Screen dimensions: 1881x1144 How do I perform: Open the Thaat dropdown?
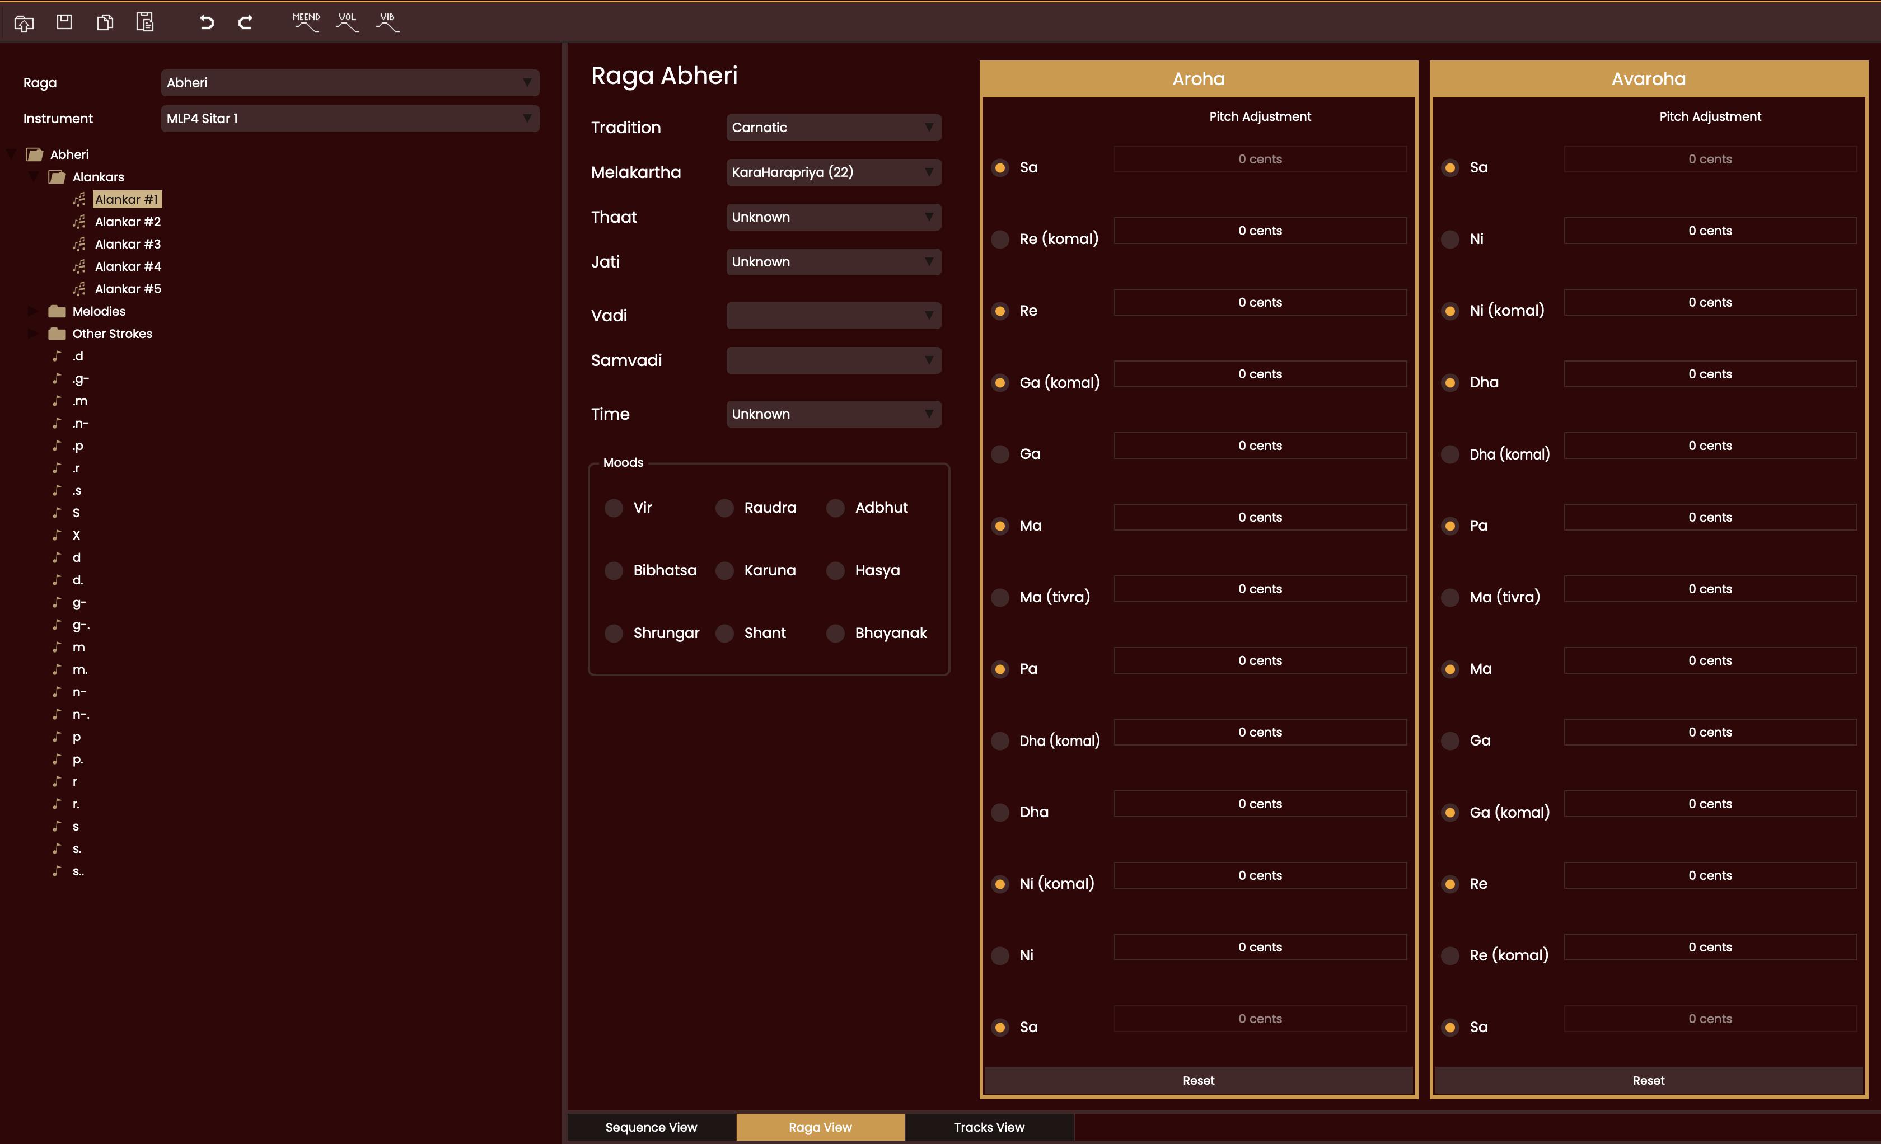coord(834,217)
